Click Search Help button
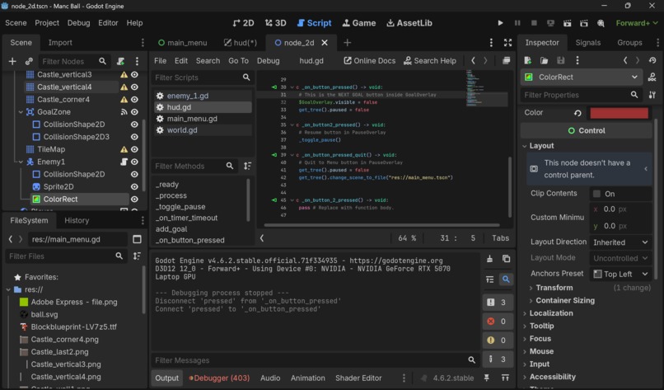Screen dimensions: 664x390 click(x=430, y=61)
